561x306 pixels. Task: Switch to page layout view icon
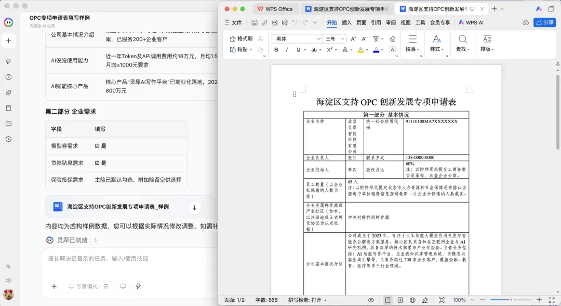388,300
